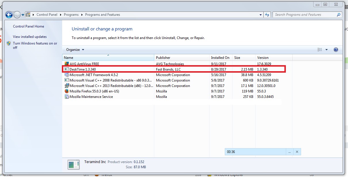The height and width of the screenshot is (180, 348).
Task: Click the Microsoft .NET Framework 4.5.2 icon
Action: pyautogui.click(x=67, y=75)
